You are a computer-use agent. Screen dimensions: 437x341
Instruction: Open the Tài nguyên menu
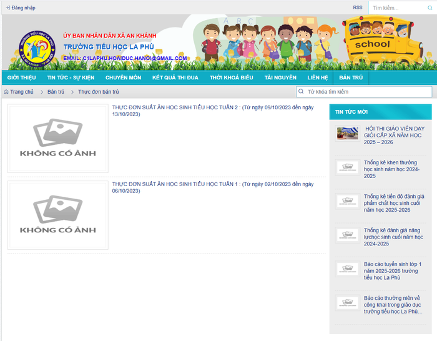(x=280, y=77)
